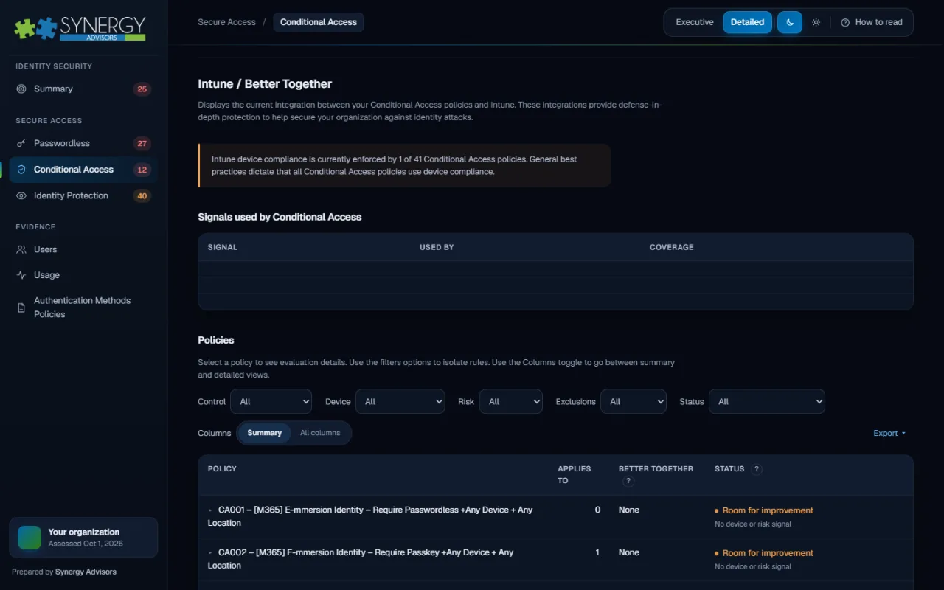Open the Control filter dropdown
The height and width of the screenshot is (590, 944).
(x=271, y=401)
